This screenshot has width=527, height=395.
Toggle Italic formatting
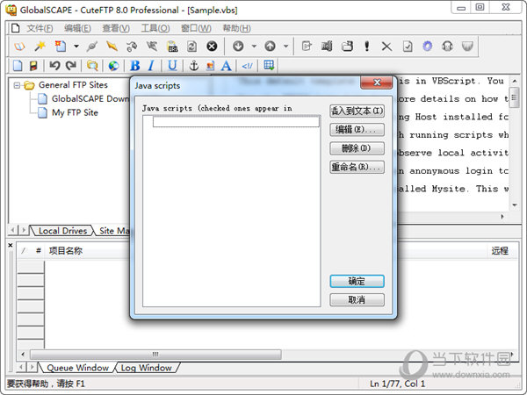152,66
